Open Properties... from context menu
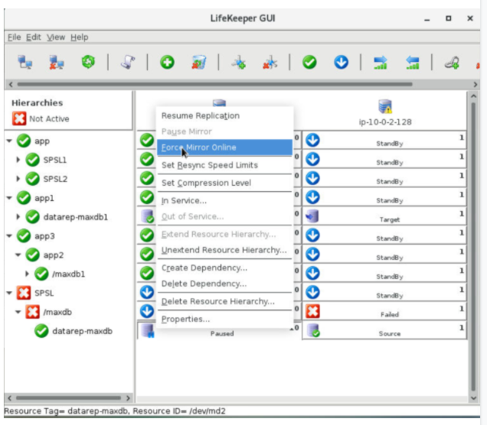This screenshot has height=425, width=487. (x=224, y=319)
